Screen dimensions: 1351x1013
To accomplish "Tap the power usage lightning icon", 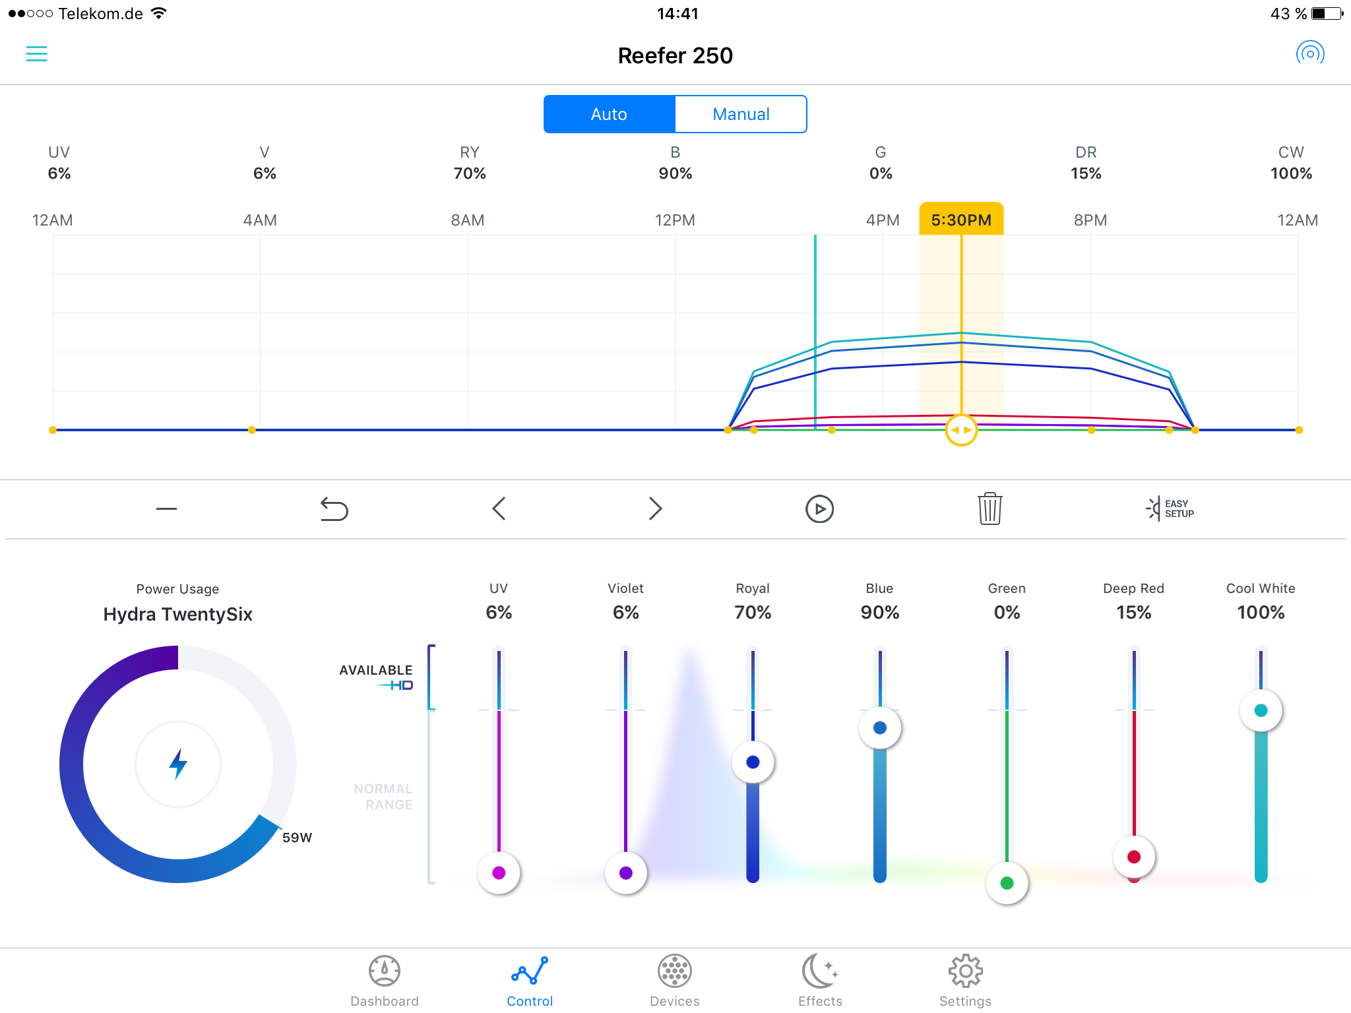I will point(178,764).
